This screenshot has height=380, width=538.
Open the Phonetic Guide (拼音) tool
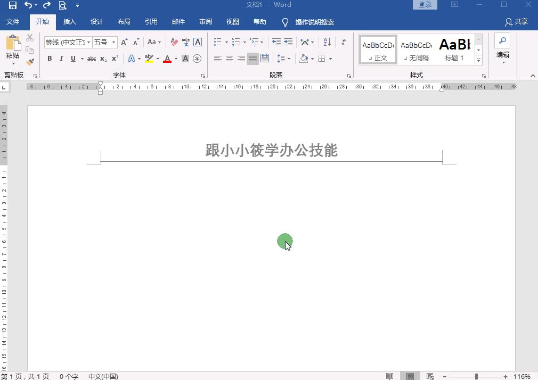(x=186, y=42)
